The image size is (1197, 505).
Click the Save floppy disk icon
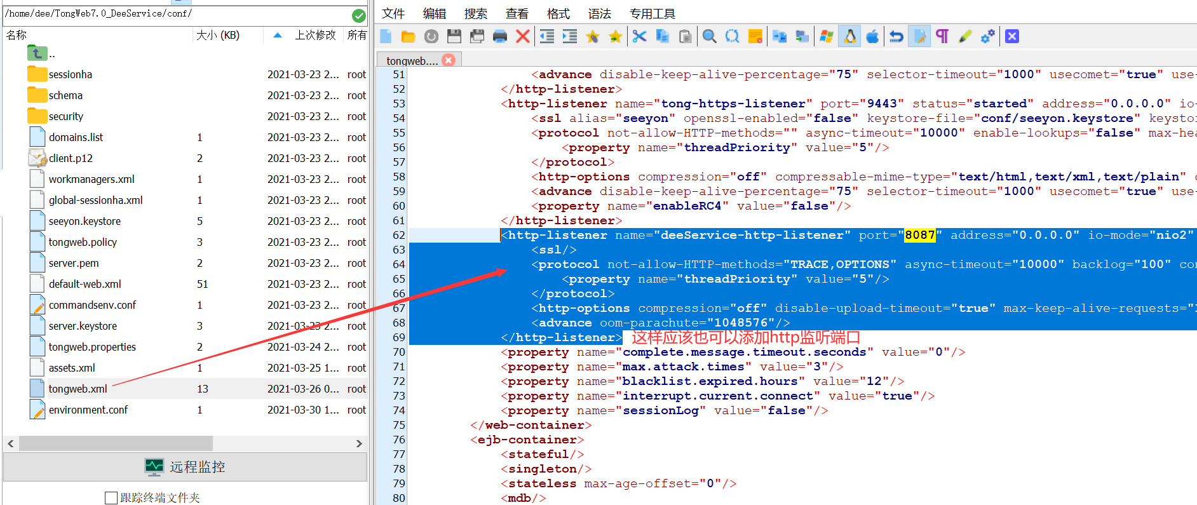tap(454, 37)
